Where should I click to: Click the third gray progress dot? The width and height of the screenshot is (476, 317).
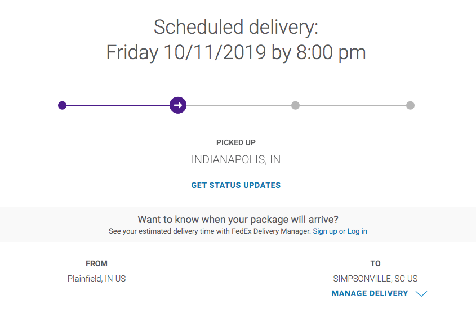[x=295, y=105]
